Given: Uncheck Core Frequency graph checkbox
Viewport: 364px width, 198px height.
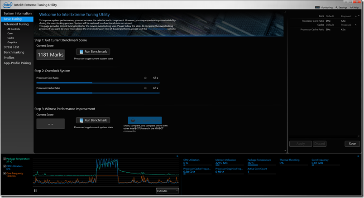Looking at the screenshot, I should (x=5, y=174).
